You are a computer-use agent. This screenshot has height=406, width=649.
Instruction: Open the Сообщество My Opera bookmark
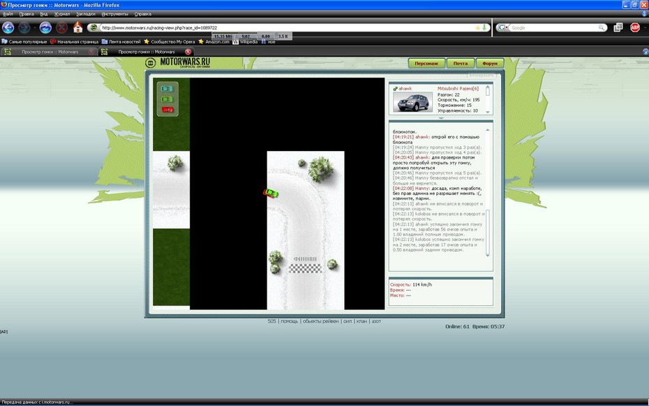pyautogui.click(x=170, y=41)
